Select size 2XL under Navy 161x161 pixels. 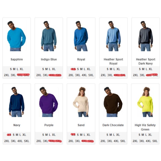pos(7,141)
